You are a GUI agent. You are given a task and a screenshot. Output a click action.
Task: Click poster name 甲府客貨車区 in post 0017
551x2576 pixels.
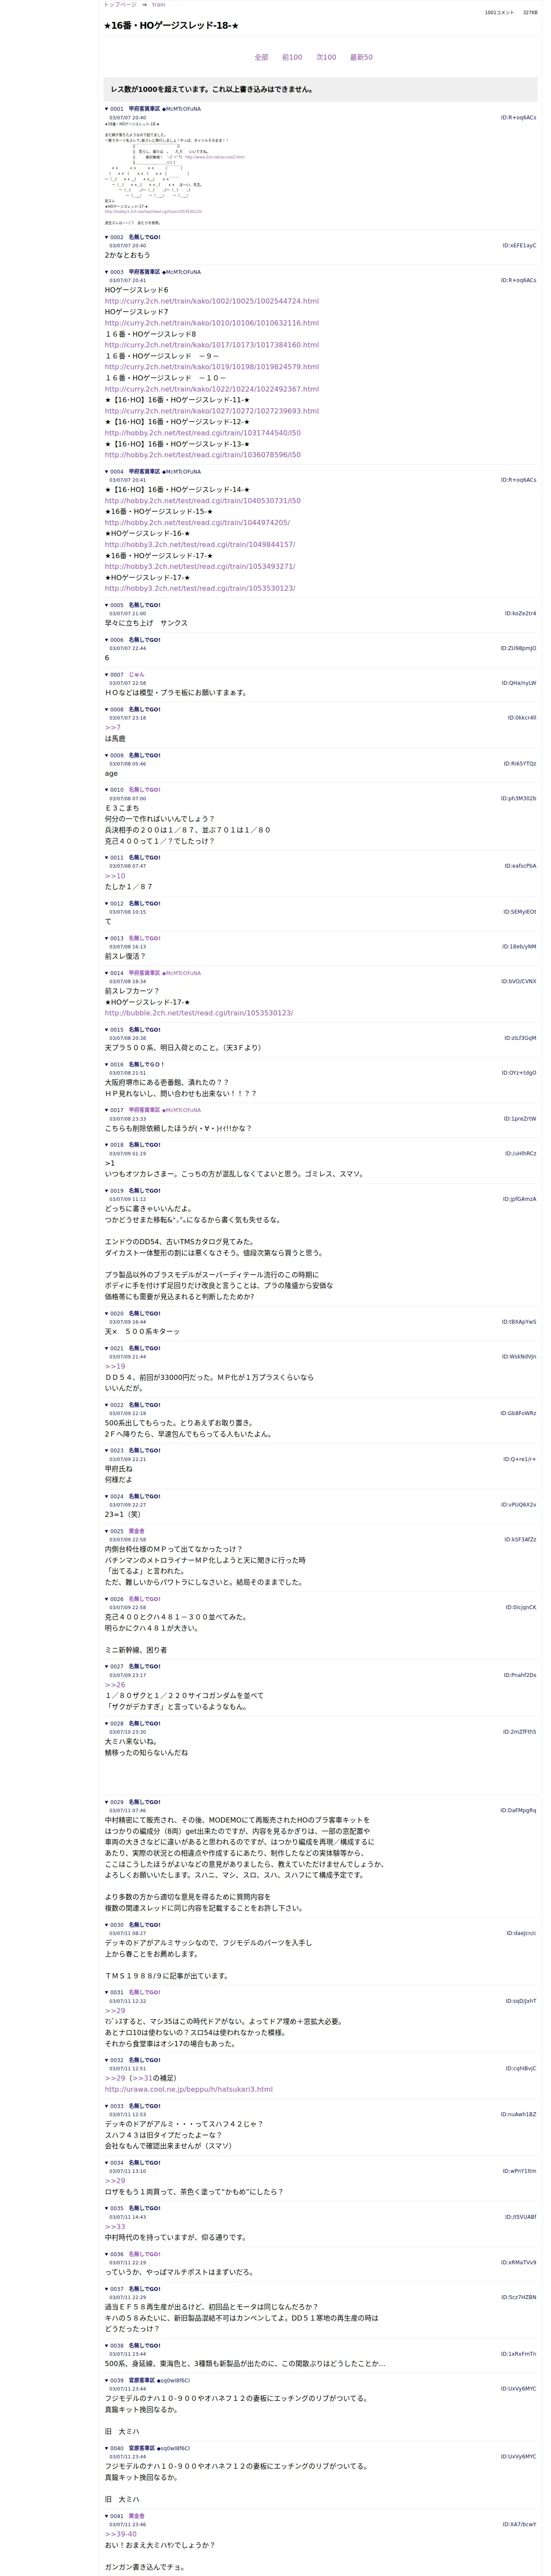145,1110
